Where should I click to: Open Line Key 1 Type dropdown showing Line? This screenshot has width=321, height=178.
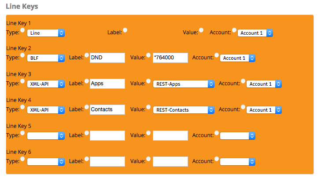46,33
